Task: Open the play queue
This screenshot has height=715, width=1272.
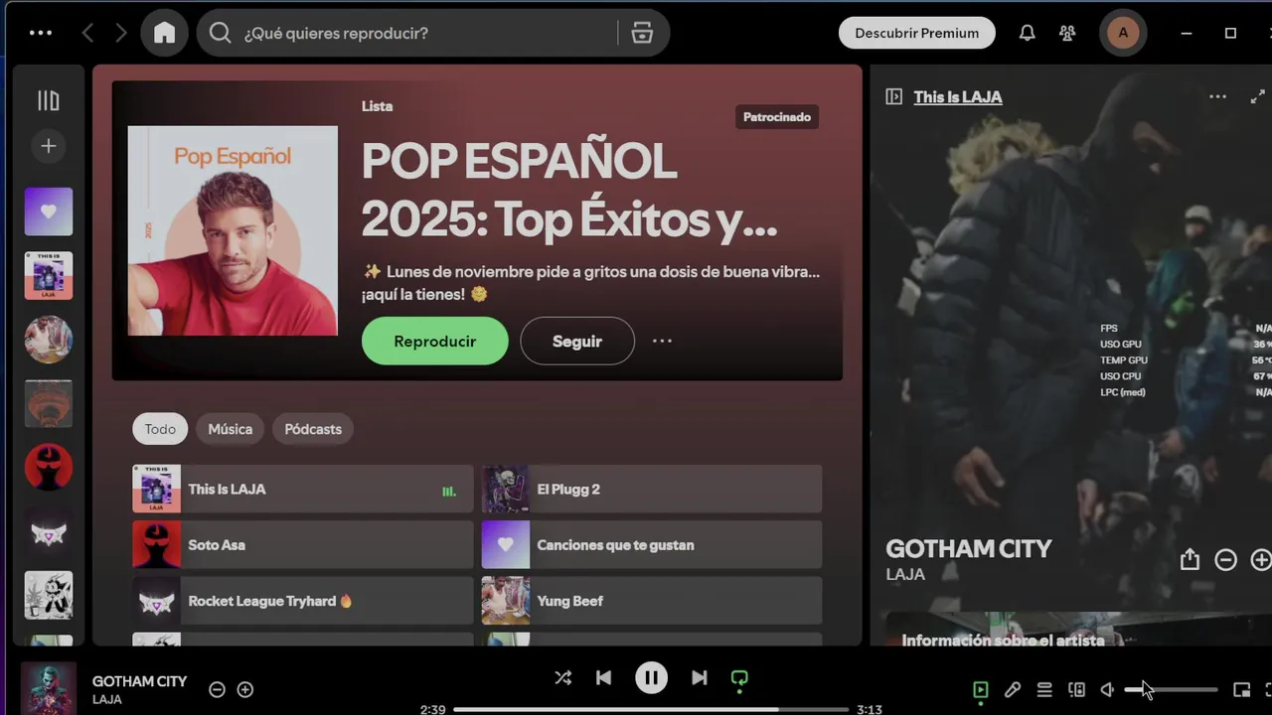Action: (1044, 689)
